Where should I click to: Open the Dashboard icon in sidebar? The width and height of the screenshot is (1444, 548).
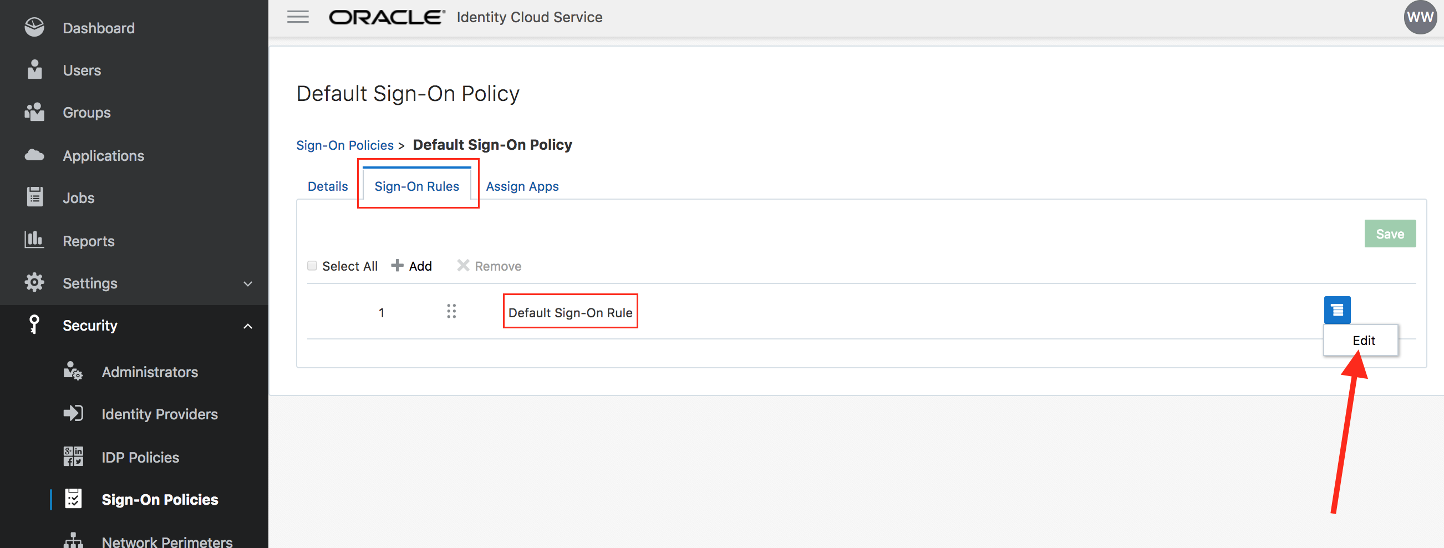click(34, 28)
